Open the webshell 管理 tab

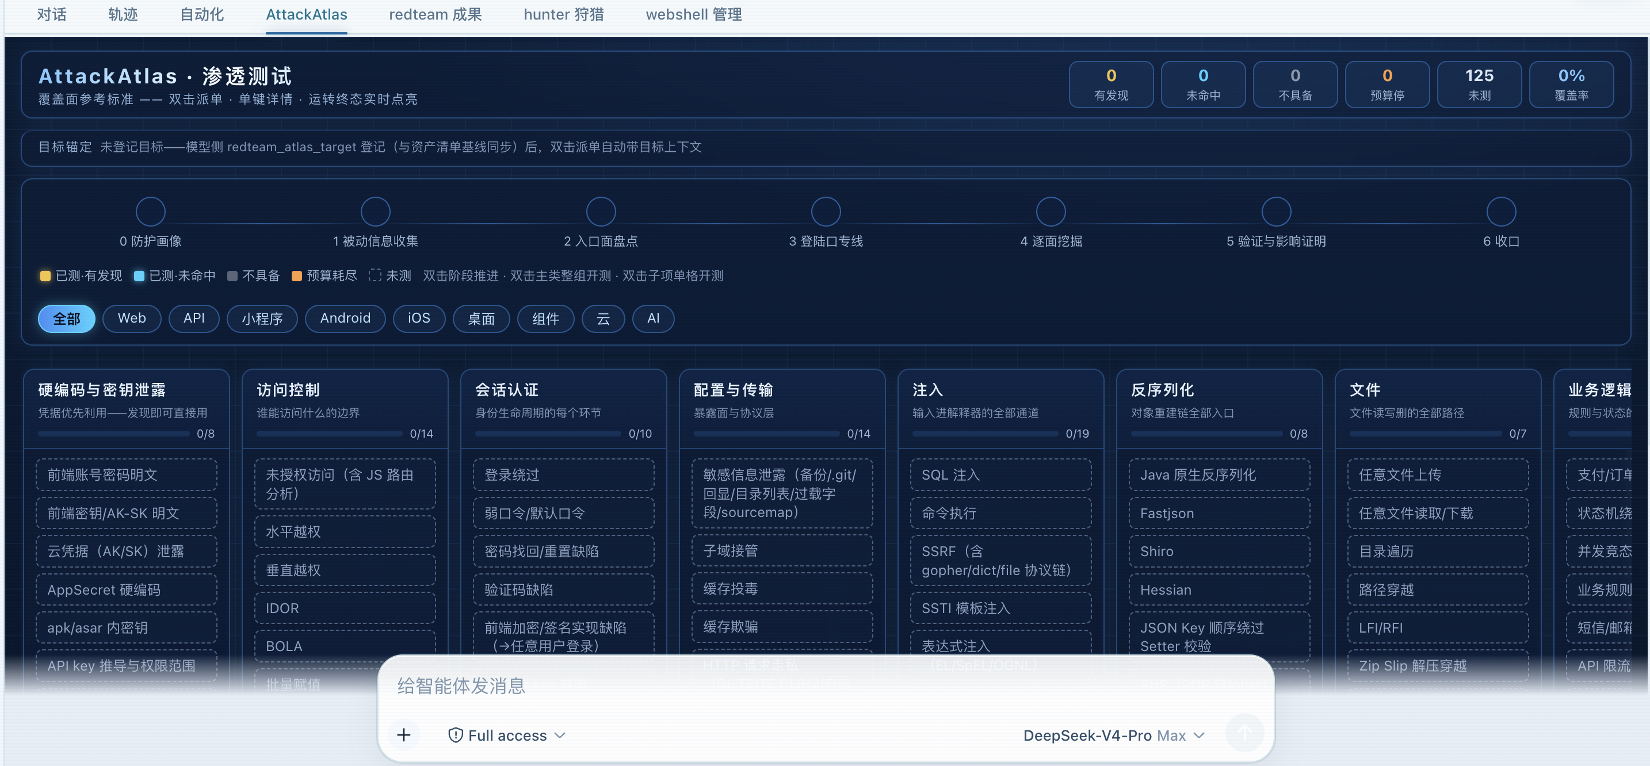pos(694,14)
